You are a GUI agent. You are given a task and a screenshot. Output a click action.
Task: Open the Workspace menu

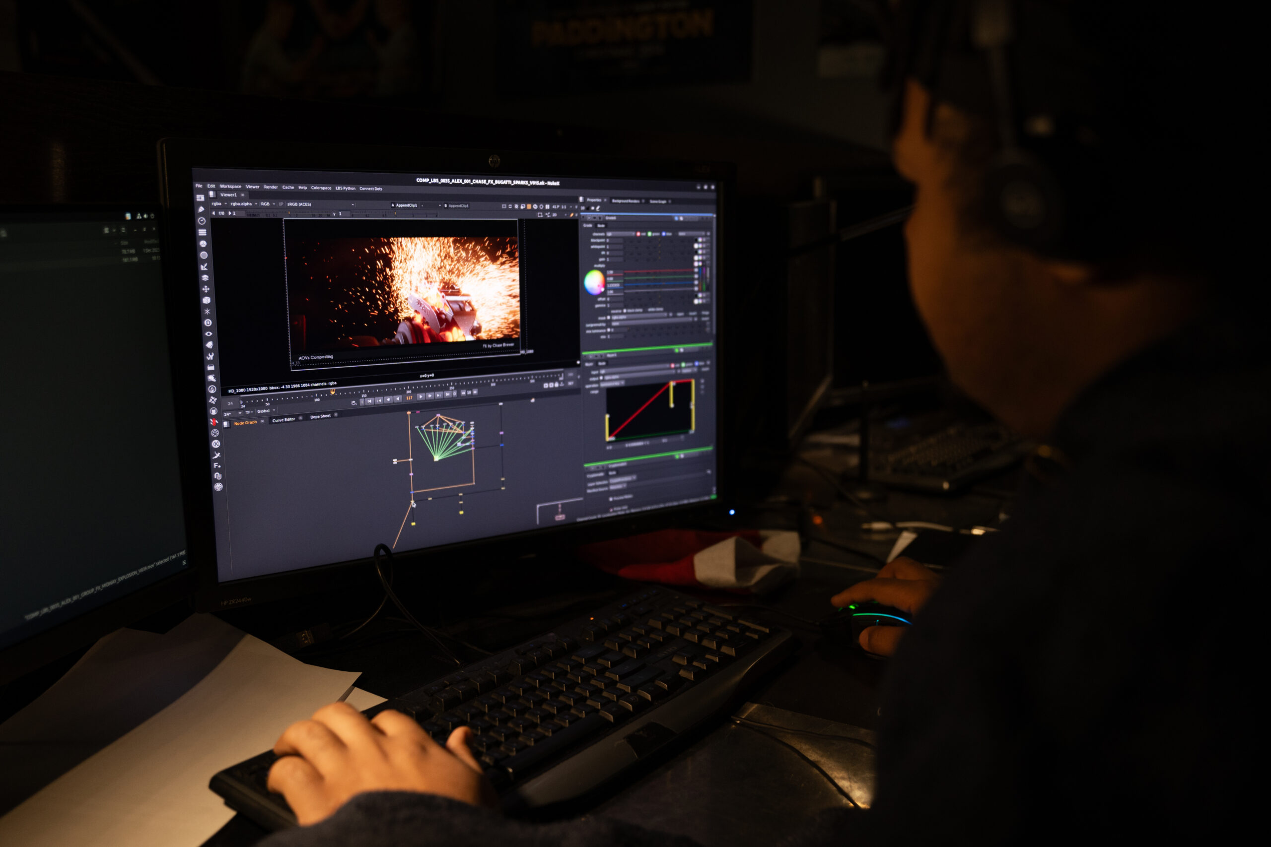click(x=231, y=187)
